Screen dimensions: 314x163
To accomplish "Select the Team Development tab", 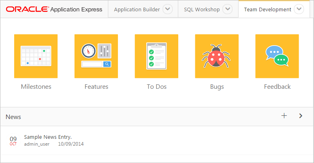I will [x=267, y=9].
